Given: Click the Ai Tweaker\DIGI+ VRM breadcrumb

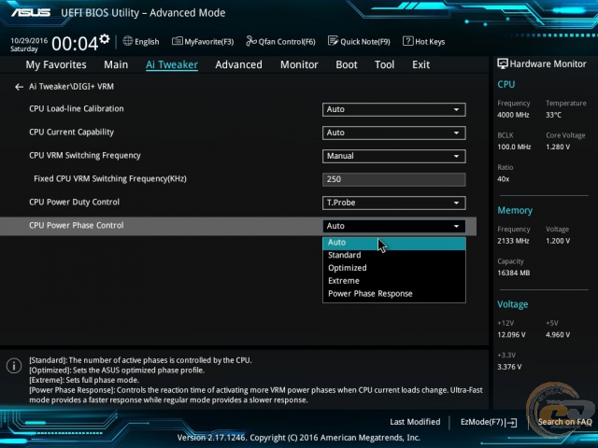Looking at the screenshot, I should click(x=71, y=87).
